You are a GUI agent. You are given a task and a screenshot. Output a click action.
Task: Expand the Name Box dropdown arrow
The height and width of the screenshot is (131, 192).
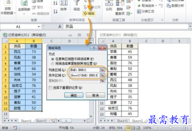point(39,27)
